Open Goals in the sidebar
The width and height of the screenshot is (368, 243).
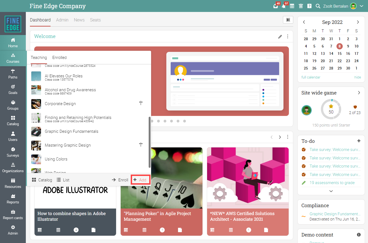coord(13,90)
